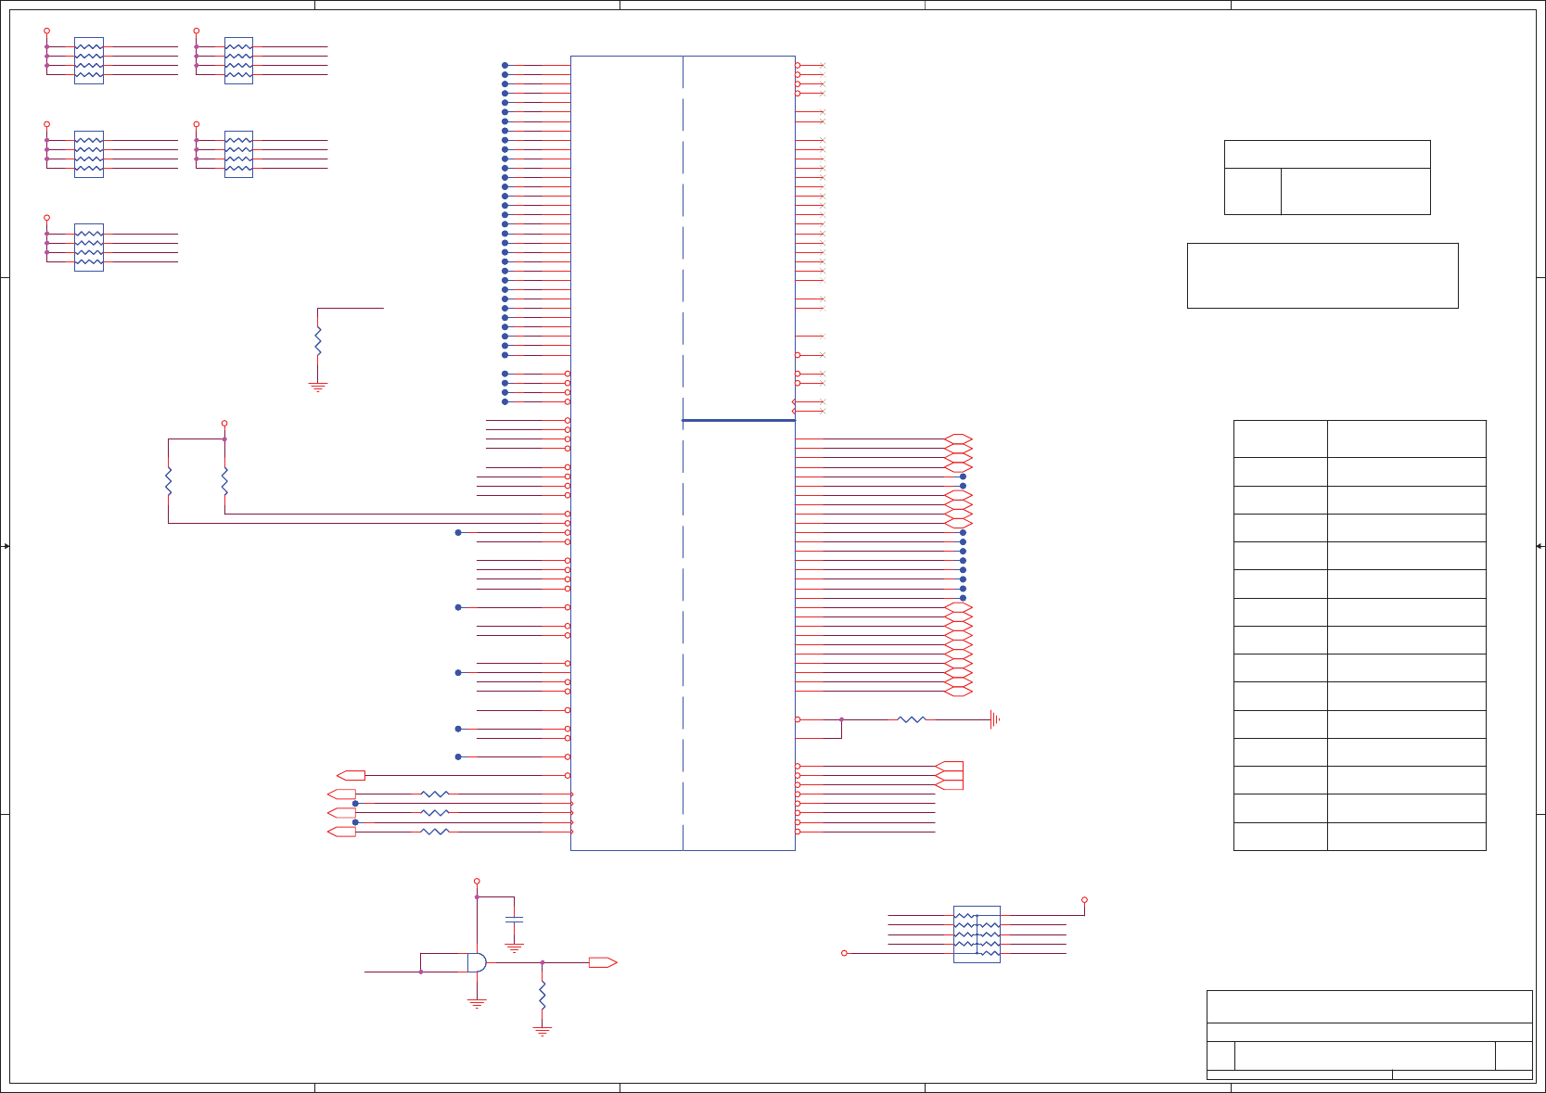Select the capacitor beside the AND gate
1546x1093 pixels.
pos(514,920)
